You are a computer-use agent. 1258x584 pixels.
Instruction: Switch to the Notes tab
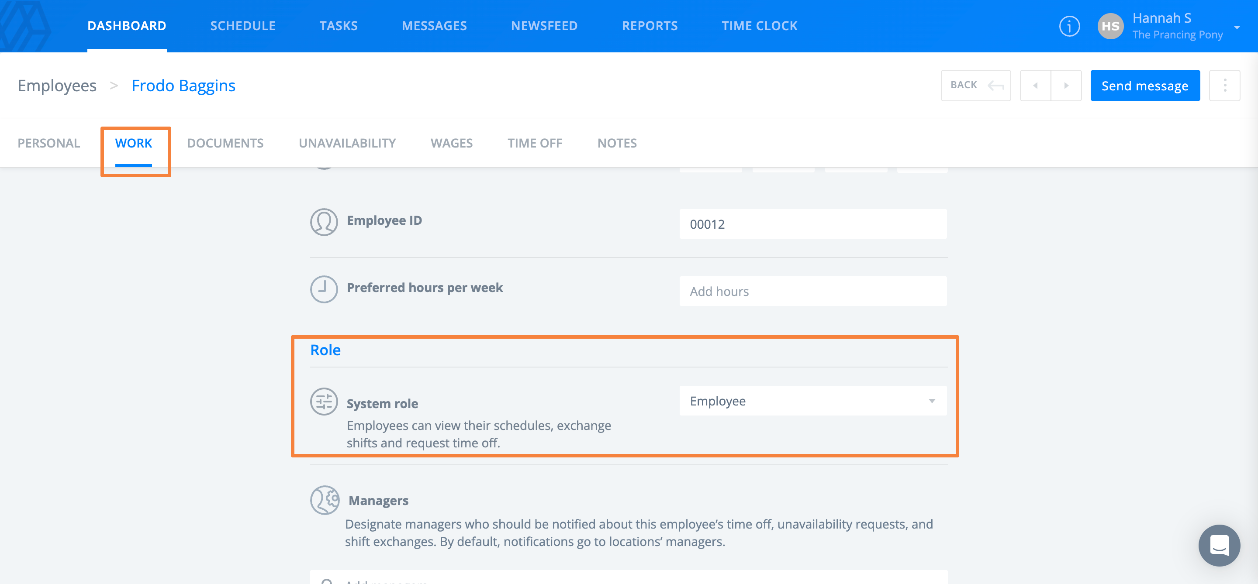click(x=617, y=143)
